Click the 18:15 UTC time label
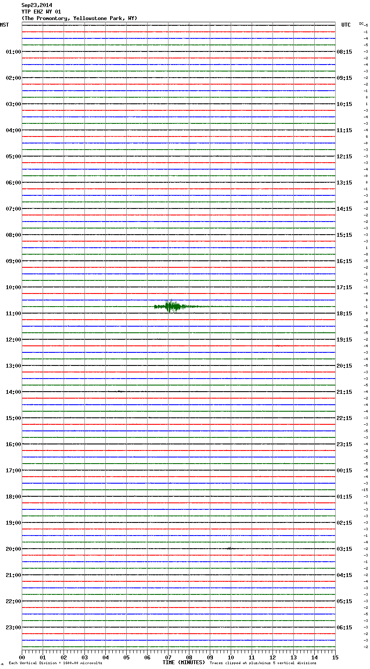 (344, 314)
